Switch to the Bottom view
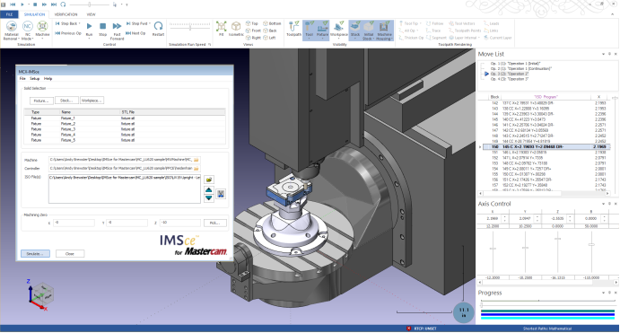 (272, 23)
